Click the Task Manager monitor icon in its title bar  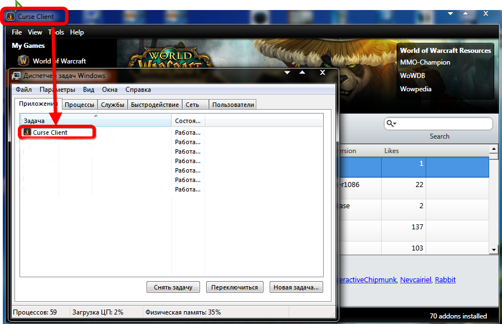(16, 75)
